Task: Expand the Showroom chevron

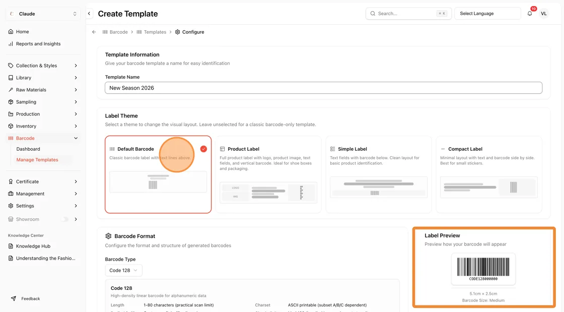Action: point(76,219)
